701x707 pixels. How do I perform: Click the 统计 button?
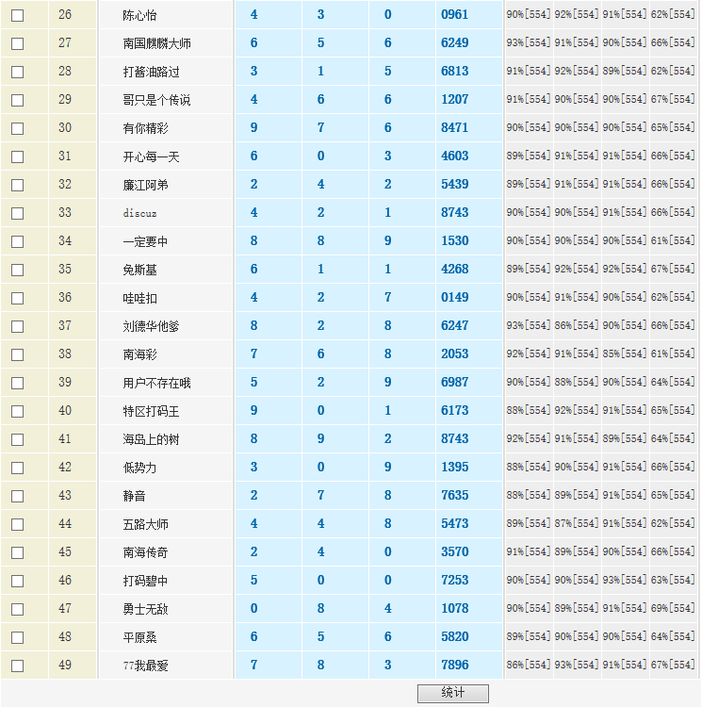pos(452,693)
